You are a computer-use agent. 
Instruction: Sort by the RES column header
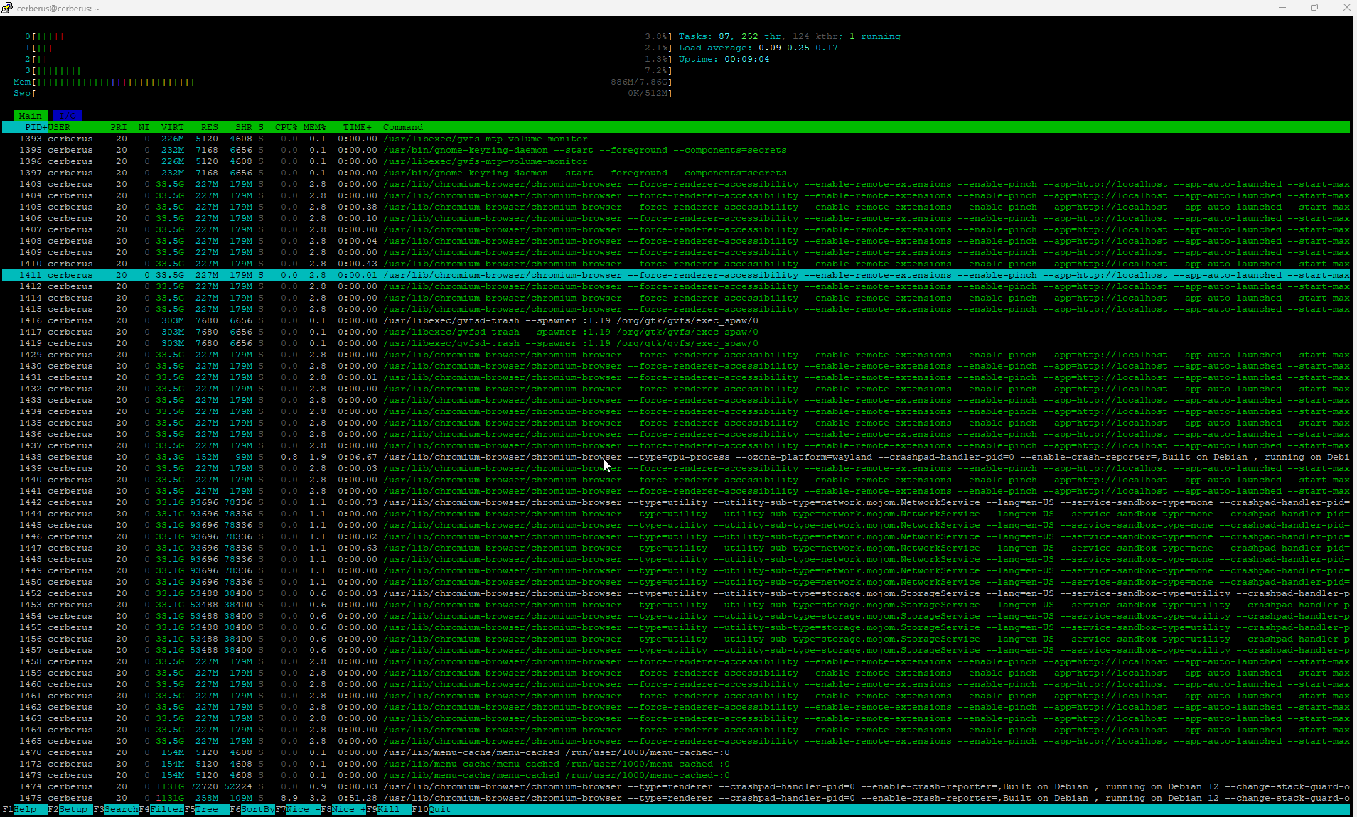210,127
